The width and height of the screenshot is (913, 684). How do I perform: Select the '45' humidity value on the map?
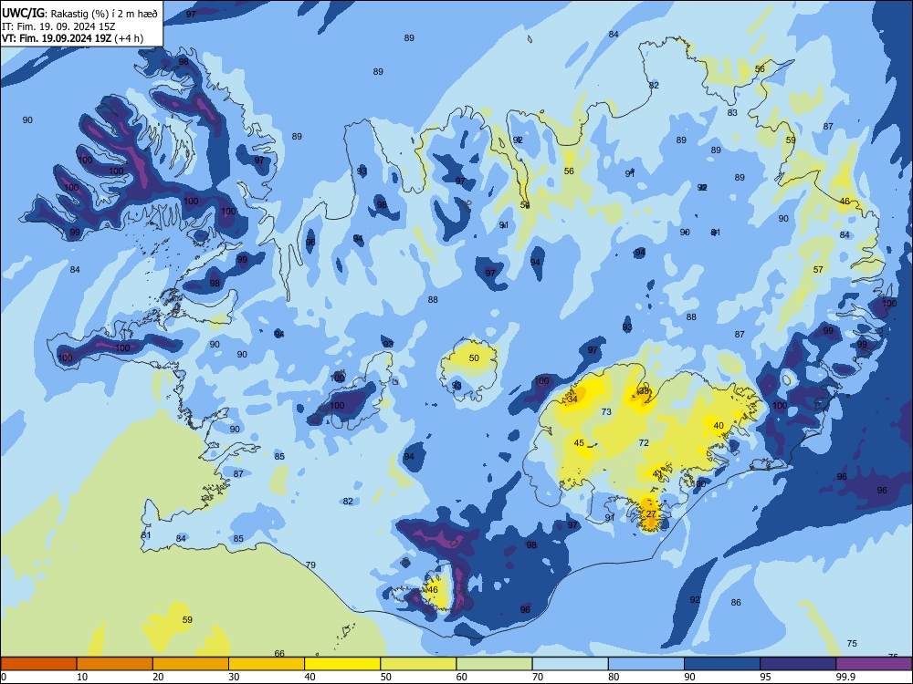(x=579, y=442)
